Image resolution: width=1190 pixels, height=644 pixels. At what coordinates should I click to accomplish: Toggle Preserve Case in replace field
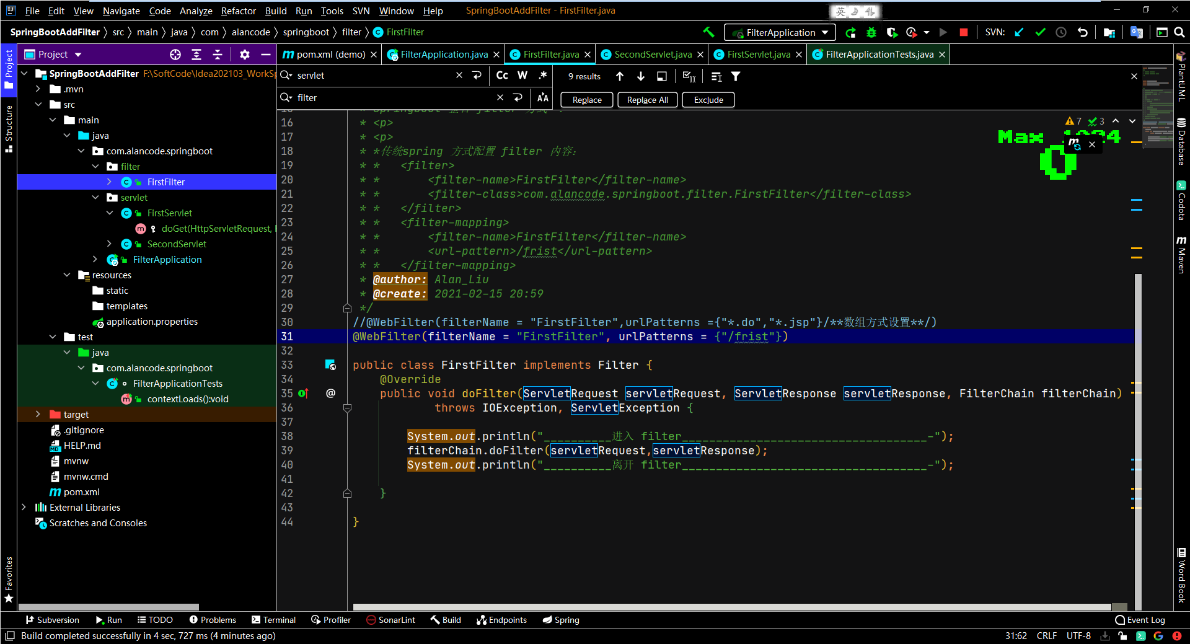pos(543,97)
